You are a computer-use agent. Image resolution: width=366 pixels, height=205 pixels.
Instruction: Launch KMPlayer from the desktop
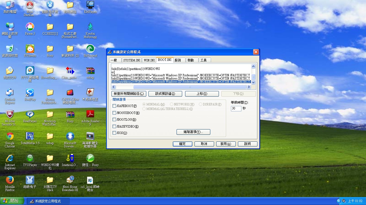point(90,7)
